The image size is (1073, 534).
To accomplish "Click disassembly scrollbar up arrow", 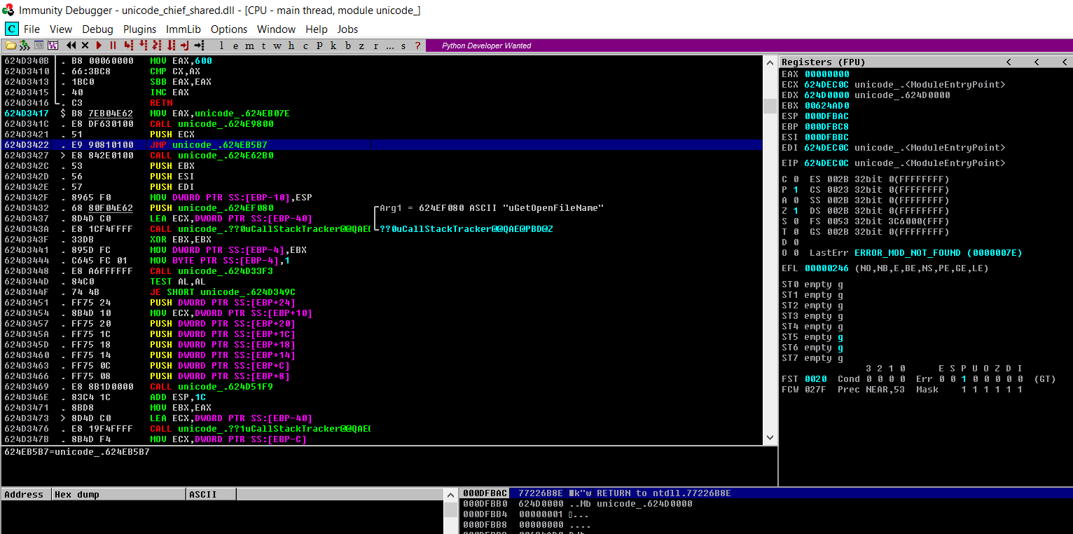I will pyautogui.click(x=770, y=62).
